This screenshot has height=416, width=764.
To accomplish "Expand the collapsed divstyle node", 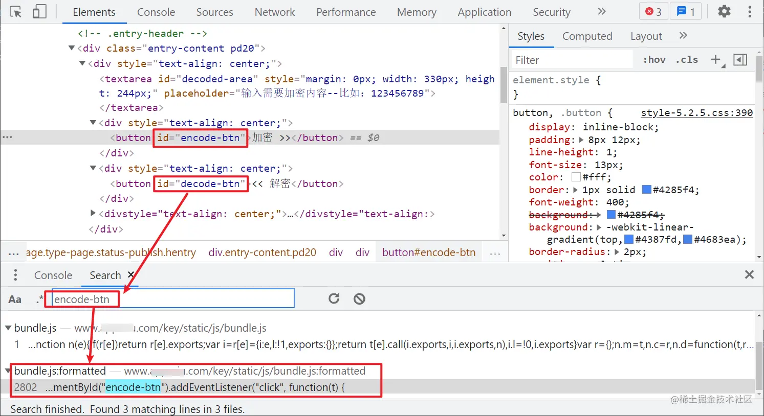I will (93, 213).
